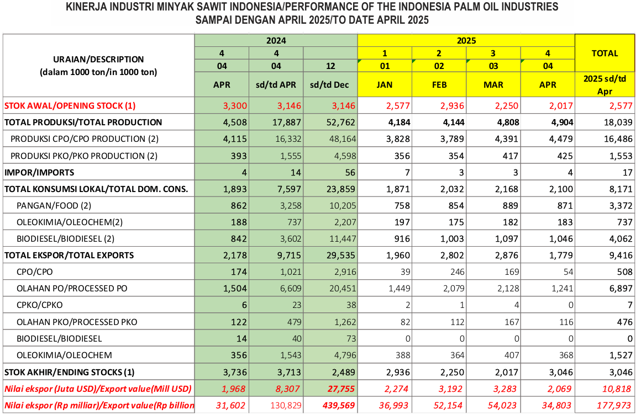Viewport: 636px width, 415px height.
Task: Select CPO production total '16,486'
Action: point(618,139)
